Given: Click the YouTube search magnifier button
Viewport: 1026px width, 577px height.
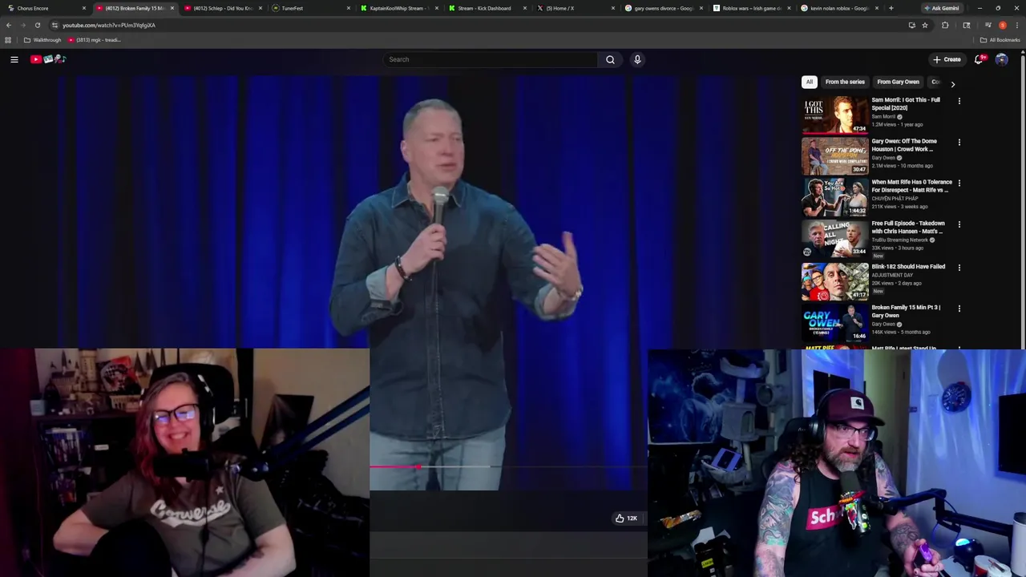Looking at the screenshot, I should click(x=610, y=59).
